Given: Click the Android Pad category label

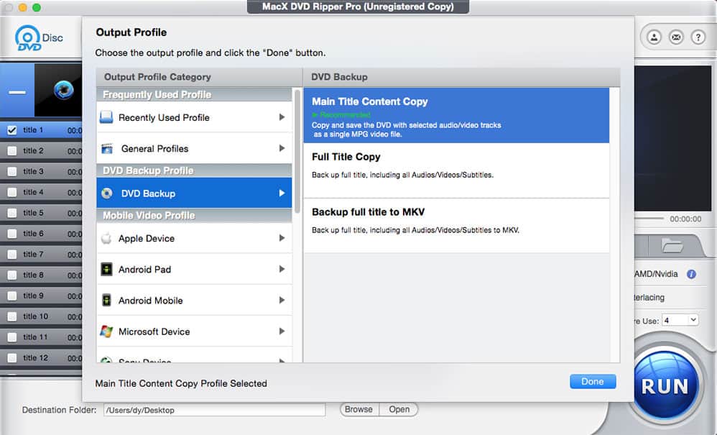Looking at the screenshot, I should coord(144,270).
